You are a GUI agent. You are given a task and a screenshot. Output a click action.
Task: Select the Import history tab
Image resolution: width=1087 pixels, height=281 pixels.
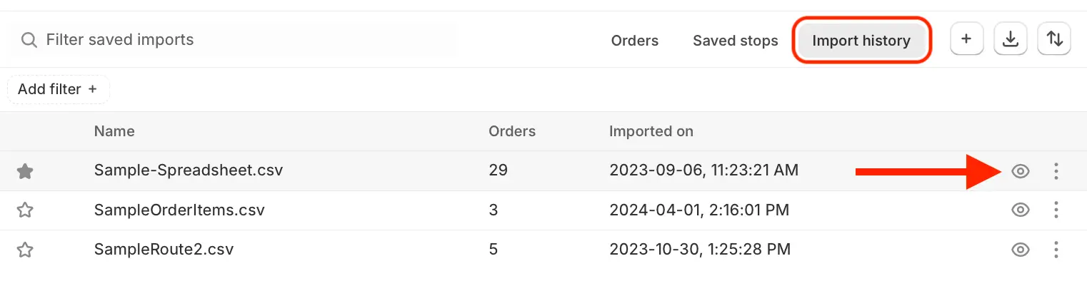click(x=861, y=41)
